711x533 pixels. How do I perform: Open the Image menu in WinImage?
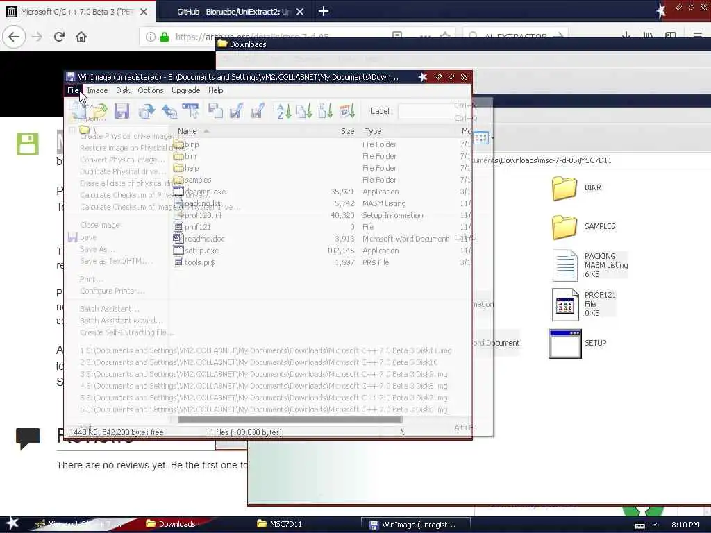(x=97, y=90)
